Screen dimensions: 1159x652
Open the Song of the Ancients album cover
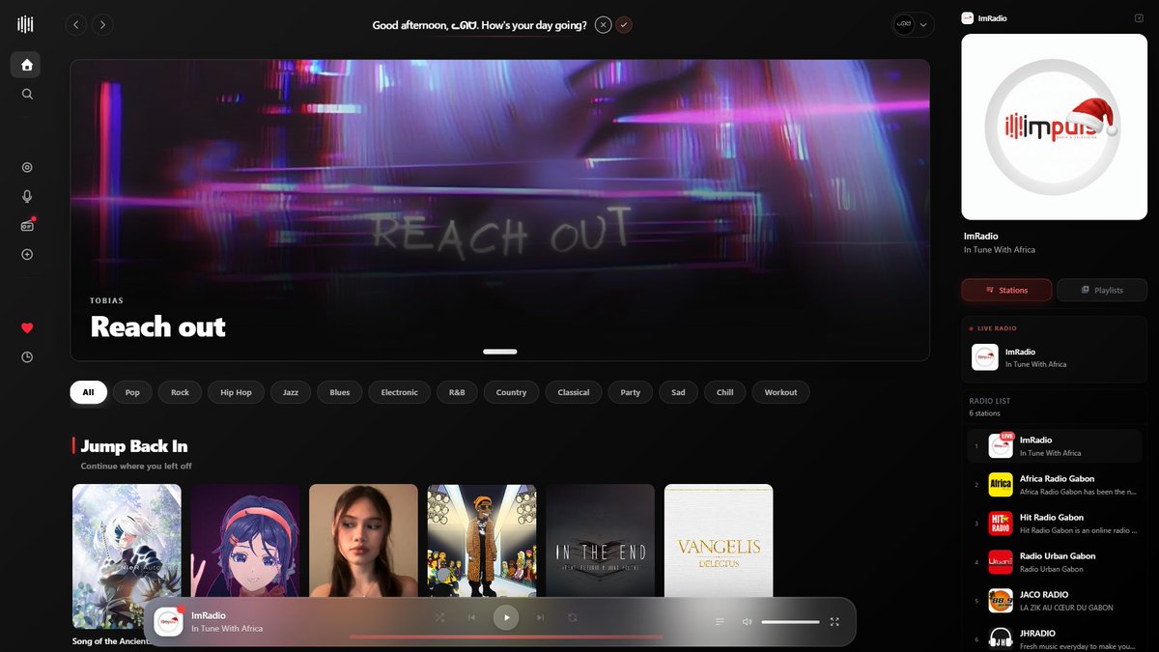coord(127,556)
